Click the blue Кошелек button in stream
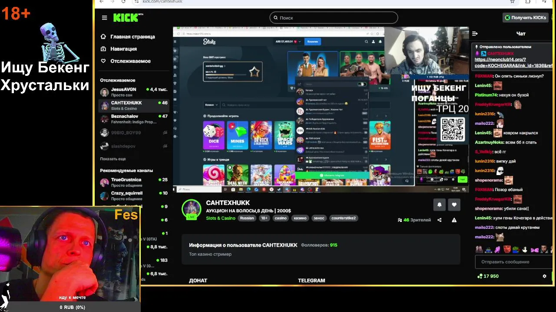The width and height of the screenshot is (556, 312). click(x=313, y=42)
